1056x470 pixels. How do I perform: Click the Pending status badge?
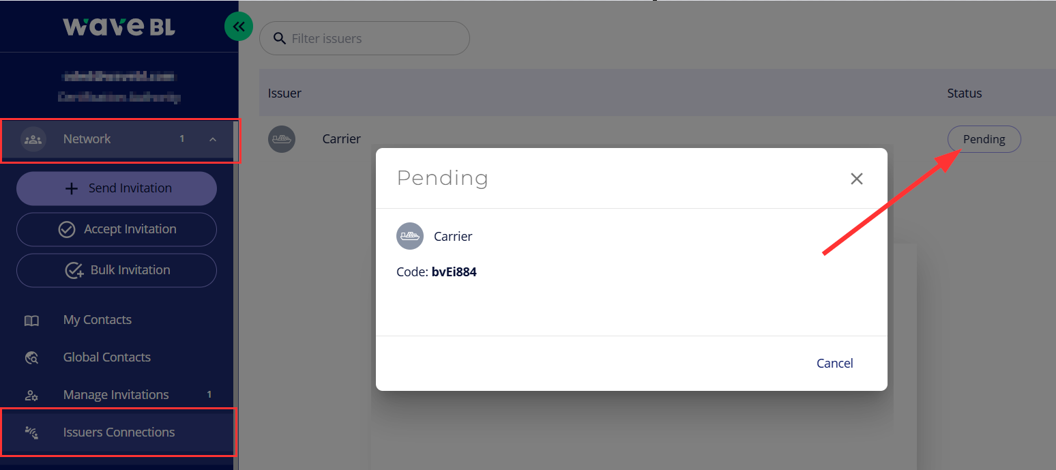[984, 139]
